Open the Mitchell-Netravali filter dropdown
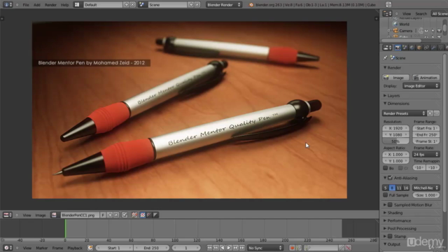This screenshot has height=252, width=448. click(426, 188)
